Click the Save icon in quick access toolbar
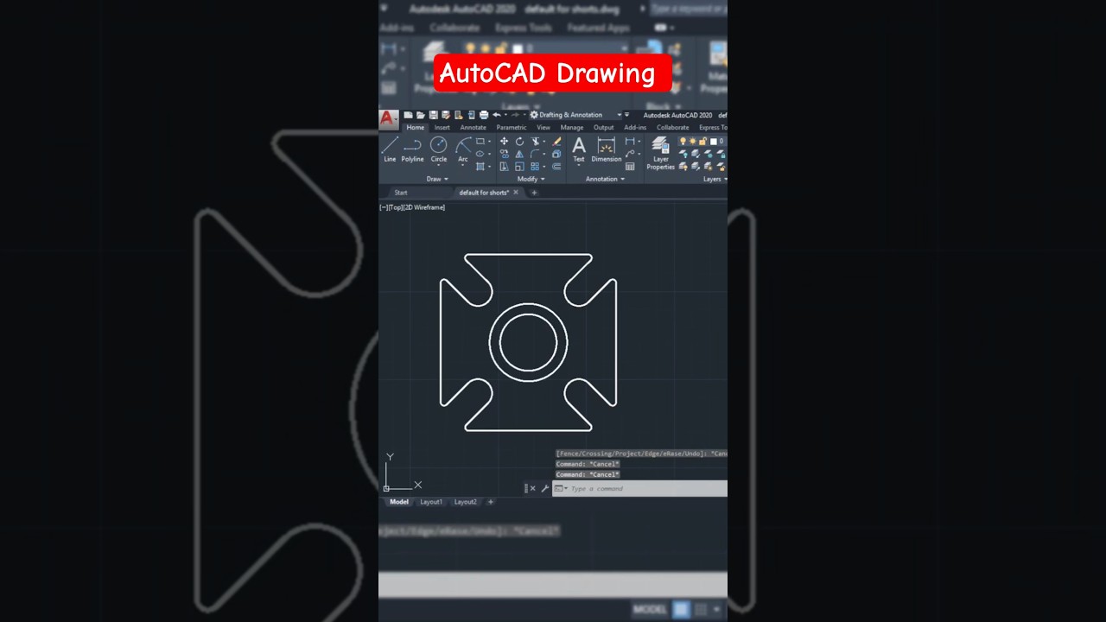1106x622 pixels. click(433, 115)
